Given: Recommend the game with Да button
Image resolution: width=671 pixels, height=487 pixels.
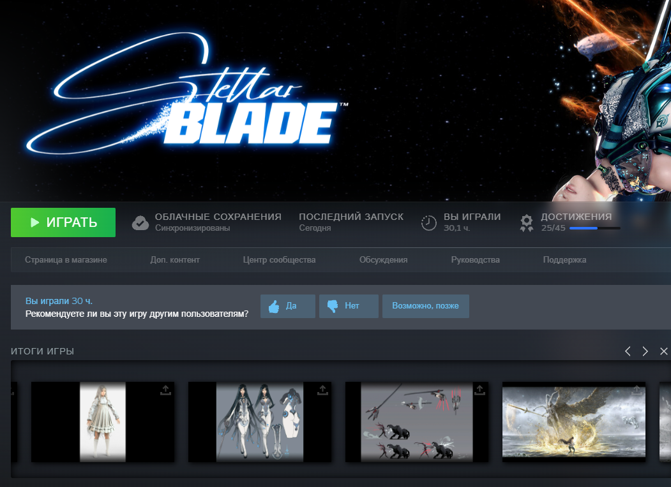Looking at the screenshot, I should pyautogui.click(x=288, y=306).
